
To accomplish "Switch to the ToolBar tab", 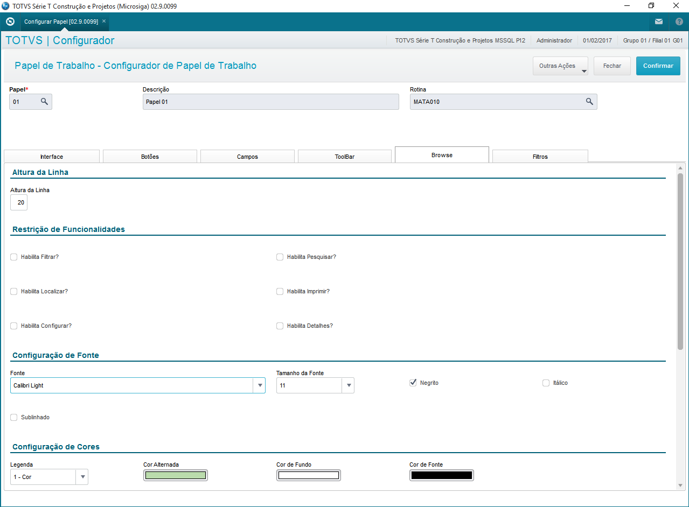I will (345, 157).
